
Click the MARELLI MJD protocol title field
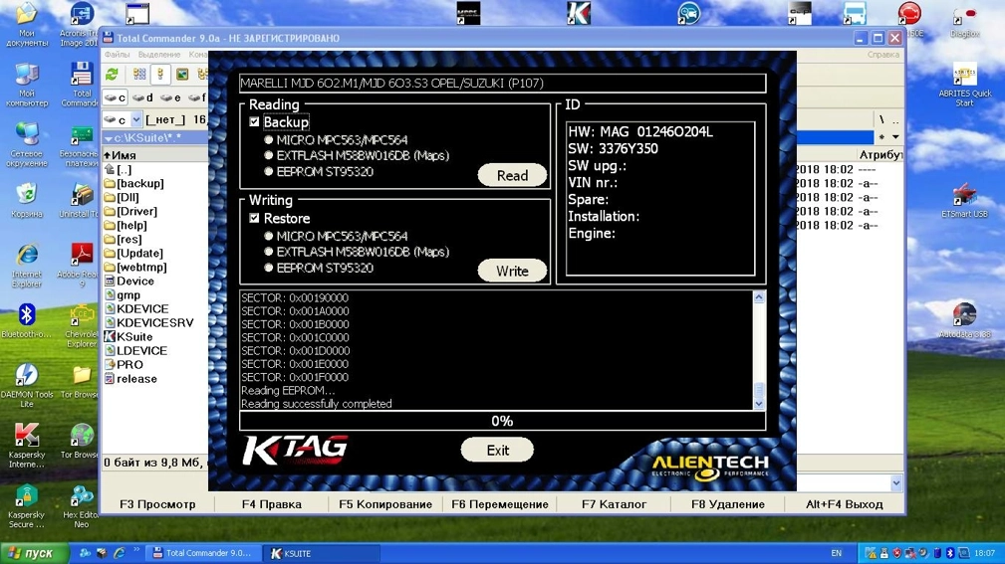click(502, 84)
